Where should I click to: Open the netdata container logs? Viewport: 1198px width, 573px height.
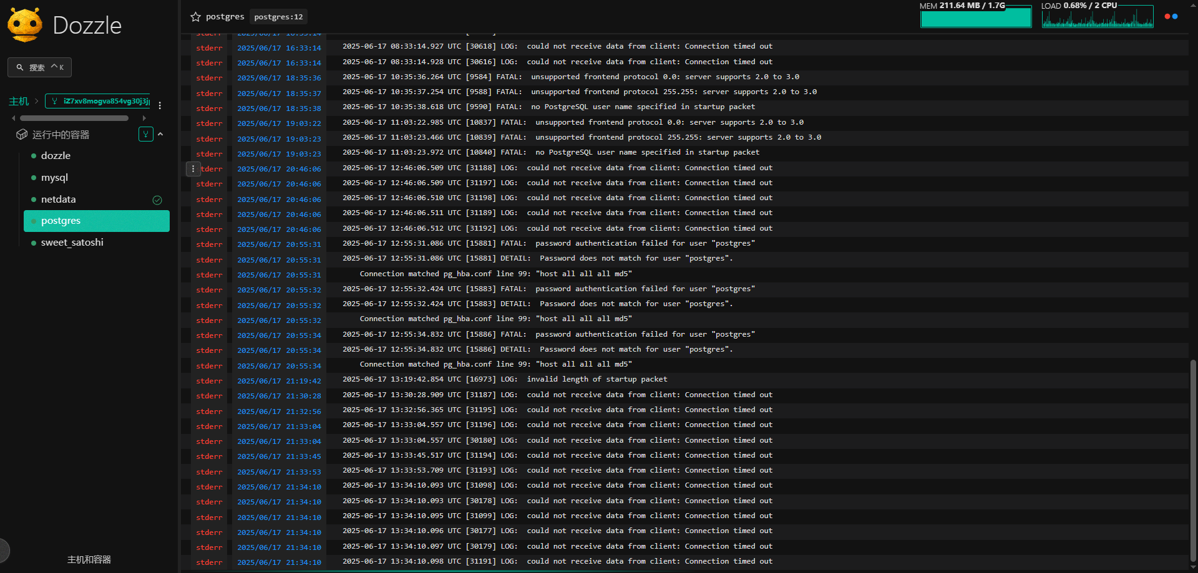[58, 200]
